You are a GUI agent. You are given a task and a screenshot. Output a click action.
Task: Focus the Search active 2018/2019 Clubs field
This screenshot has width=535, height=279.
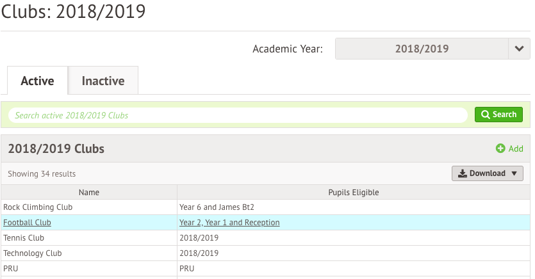pyautogui.click(x=238, y=115)
